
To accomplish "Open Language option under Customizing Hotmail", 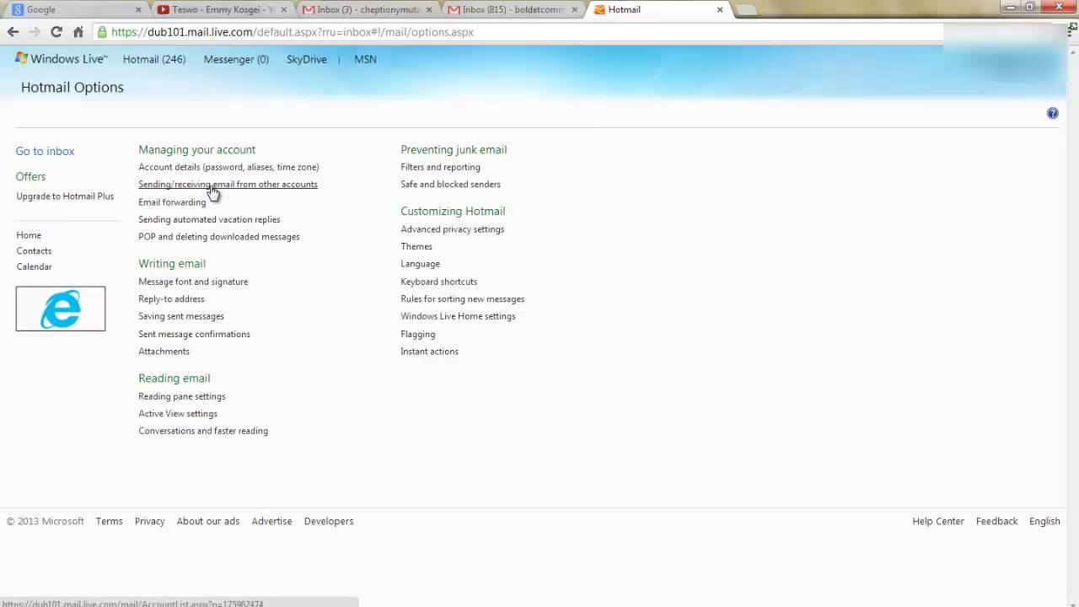I will [420, 264].
